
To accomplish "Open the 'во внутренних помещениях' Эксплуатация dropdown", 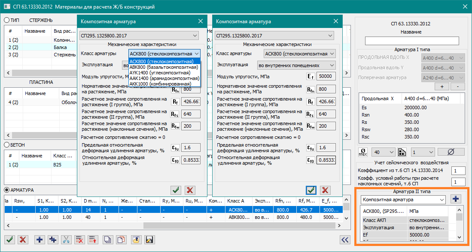I will 296,65.
